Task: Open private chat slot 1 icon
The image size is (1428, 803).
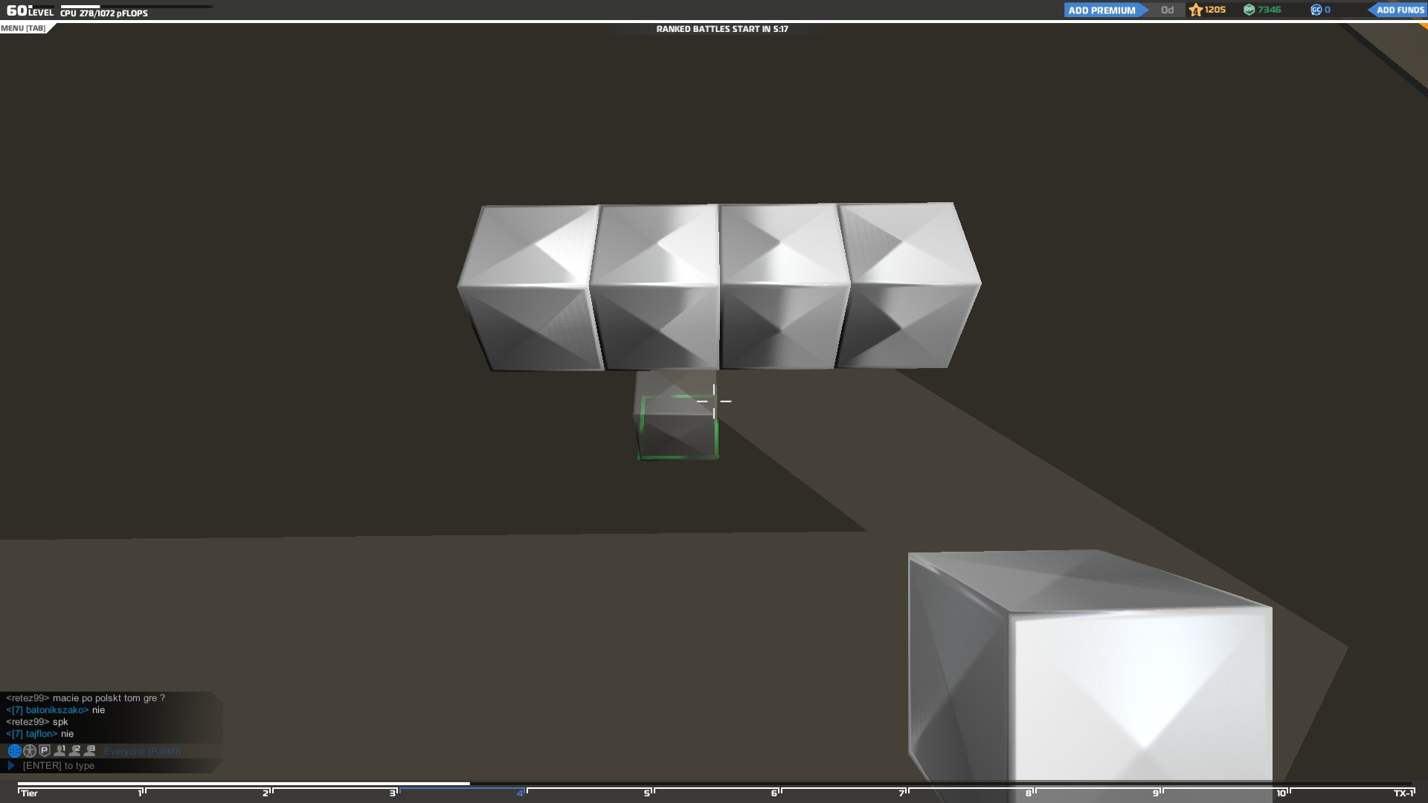Action: coord(59,751)
